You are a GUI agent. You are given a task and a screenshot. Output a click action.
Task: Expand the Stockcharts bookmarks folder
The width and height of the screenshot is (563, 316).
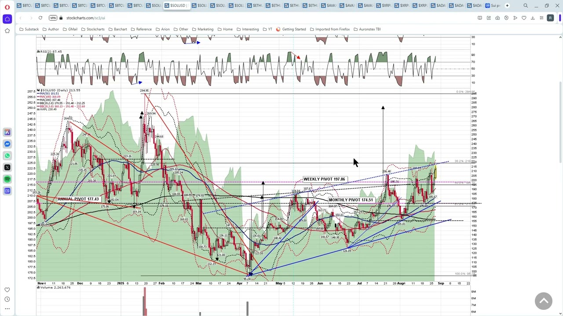pyautogui.click(x=93, y=29)
